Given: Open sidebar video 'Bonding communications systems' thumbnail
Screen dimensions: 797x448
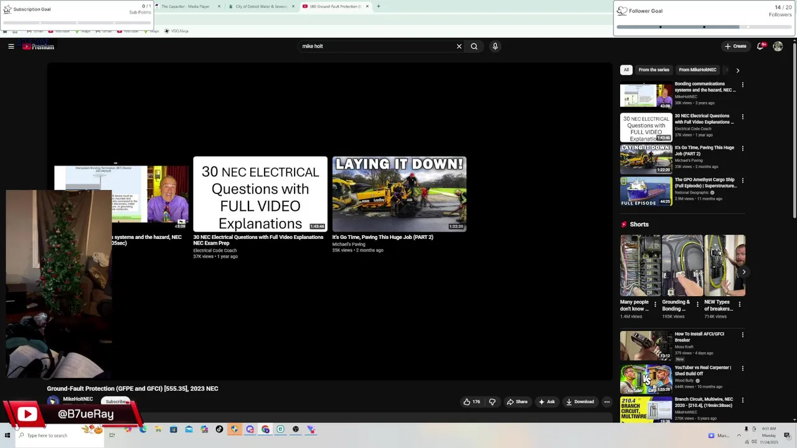Looking at the screenshot, I should click(646, 96).
